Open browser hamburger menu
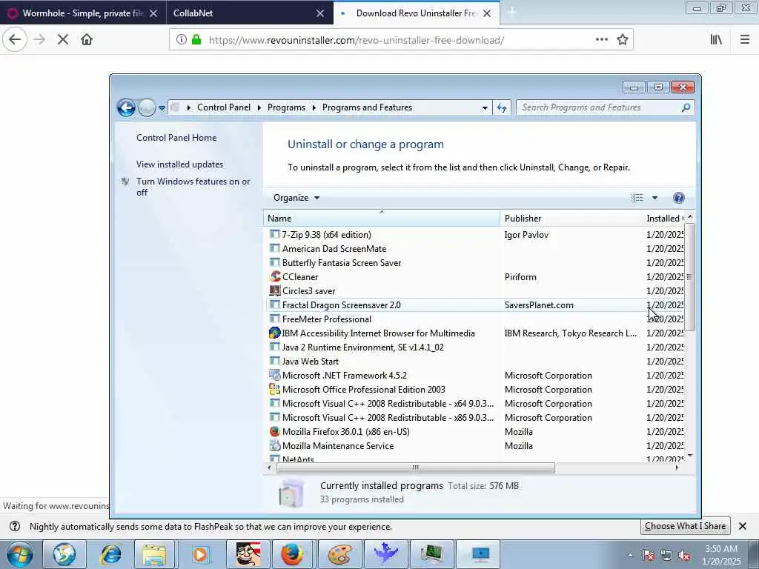This screenshot has width=759, height=569. (x=745, y=40)
